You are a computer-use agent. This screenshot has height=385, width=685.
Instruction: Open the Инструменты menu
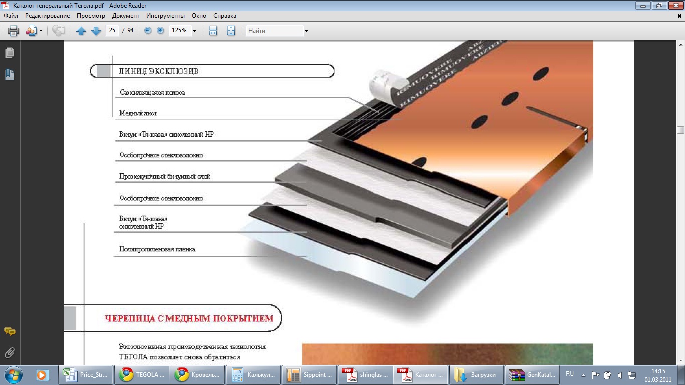[x=165, y=16]
